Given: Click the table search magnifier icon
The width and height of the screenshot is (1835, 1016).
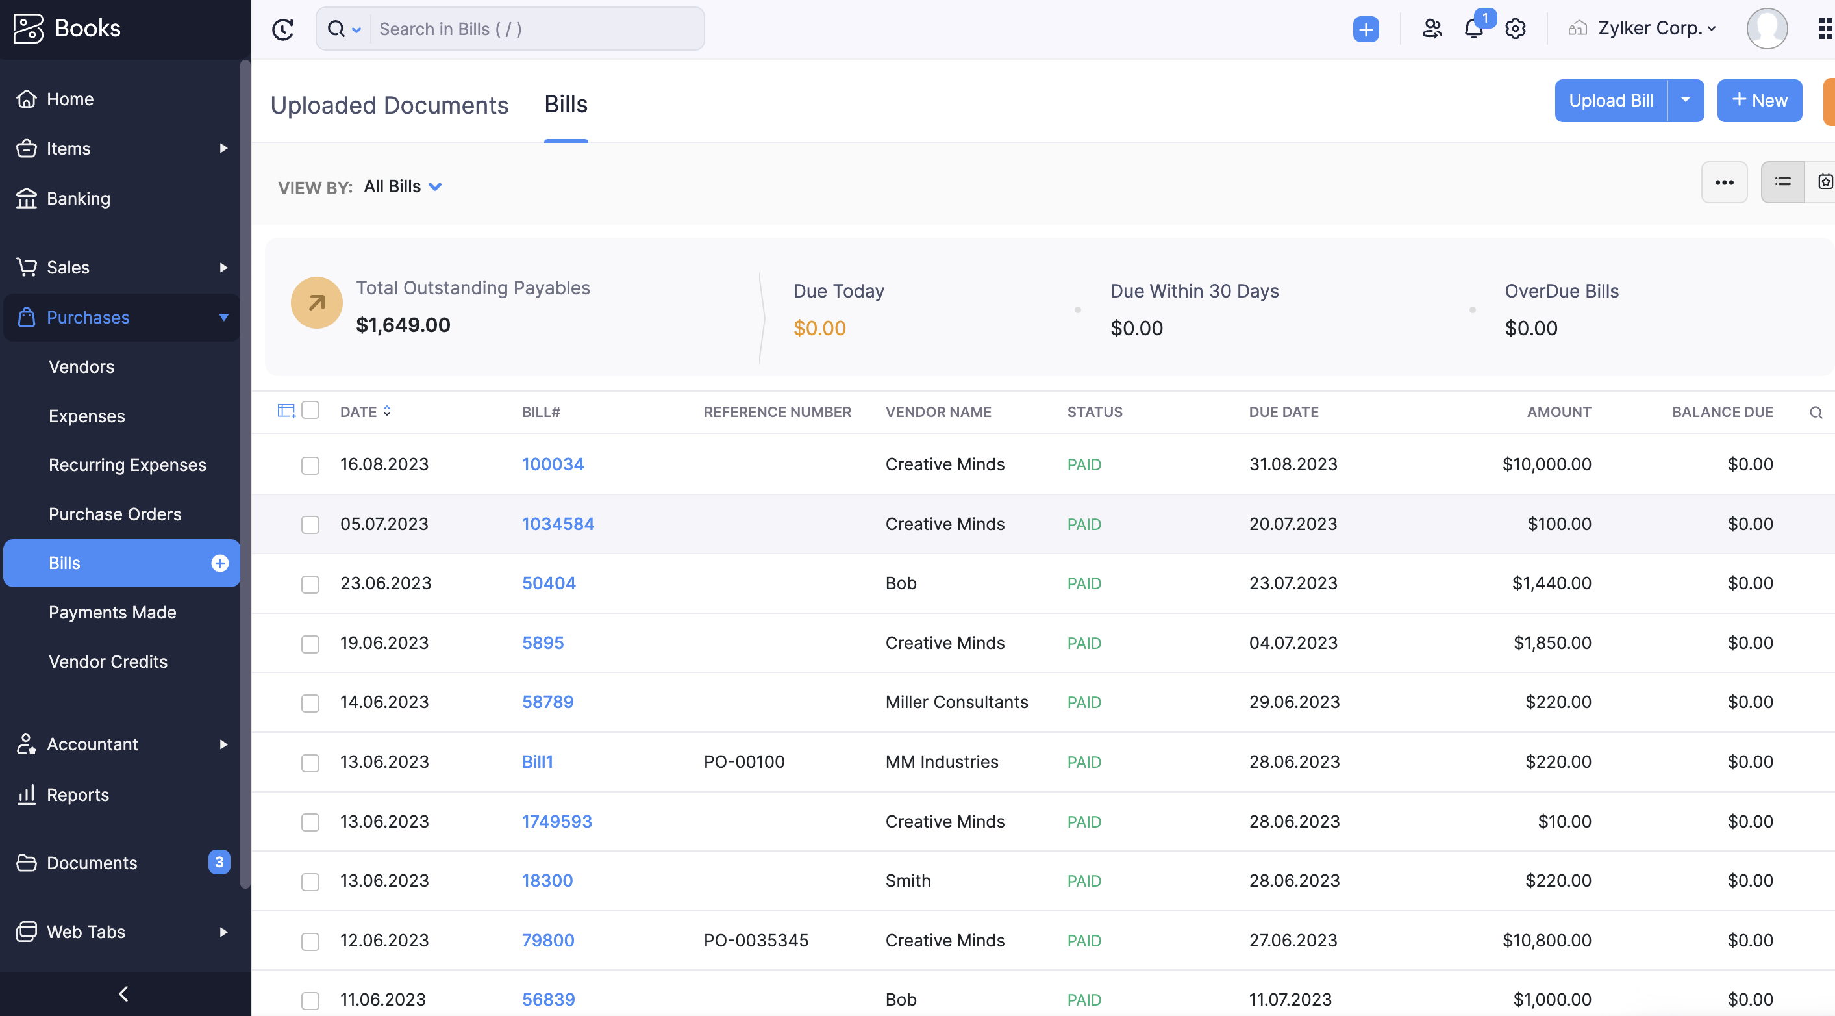Looking at the screenshot, I should point(1815,413).
